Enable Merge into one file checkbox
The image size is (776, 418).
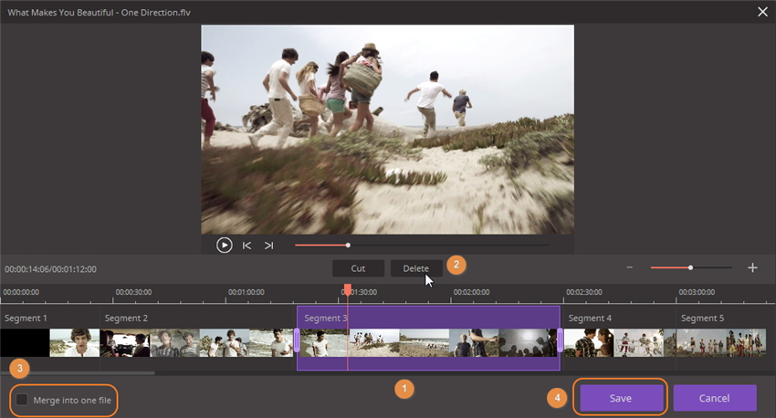click(22, 399)
